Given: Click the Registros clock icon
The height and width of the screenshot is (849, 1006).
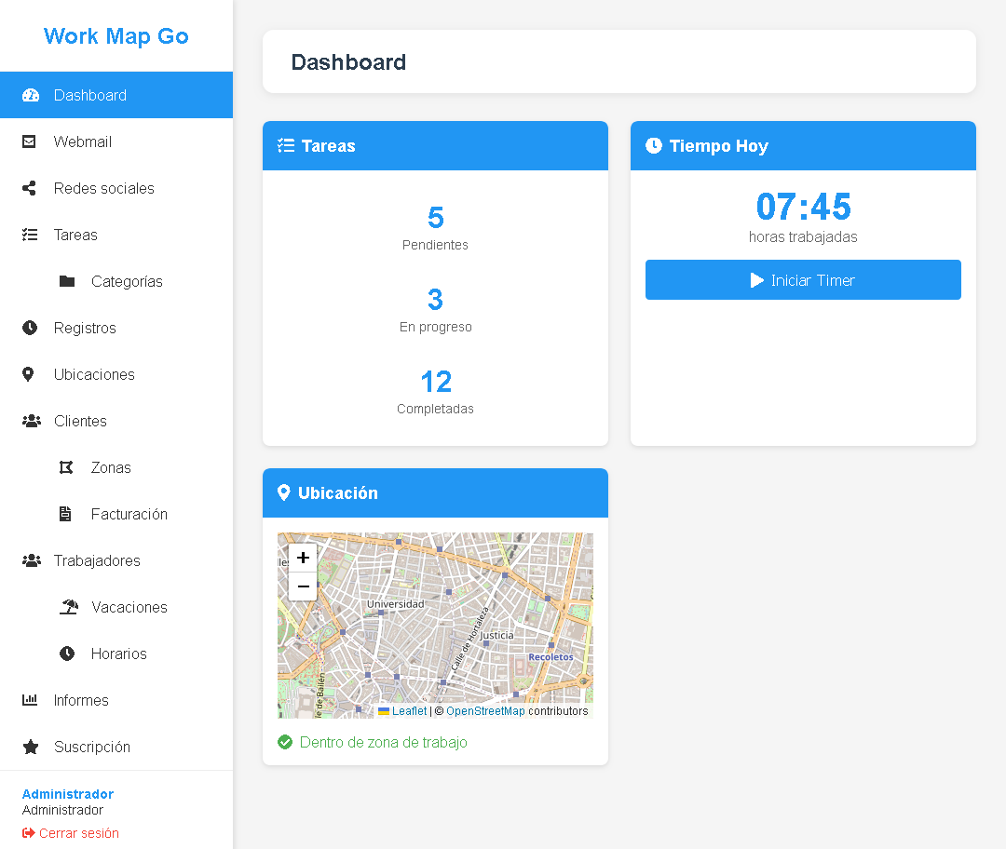Looking at the screenshot, I should 31,328.
